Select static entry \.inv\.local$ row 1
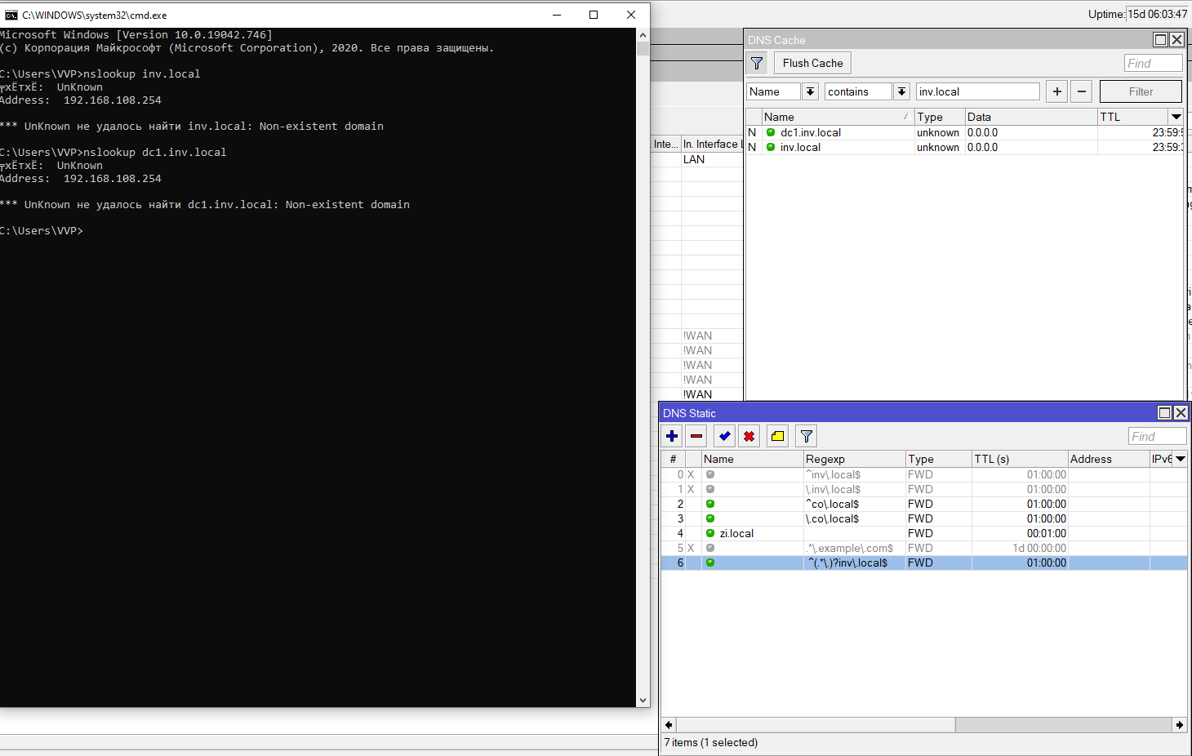Viewport: 1192px width, 756px height. click(924, 489)
